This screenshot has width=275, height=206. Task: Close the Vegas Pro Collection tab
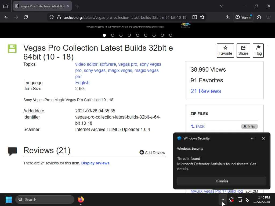point(68,6)
